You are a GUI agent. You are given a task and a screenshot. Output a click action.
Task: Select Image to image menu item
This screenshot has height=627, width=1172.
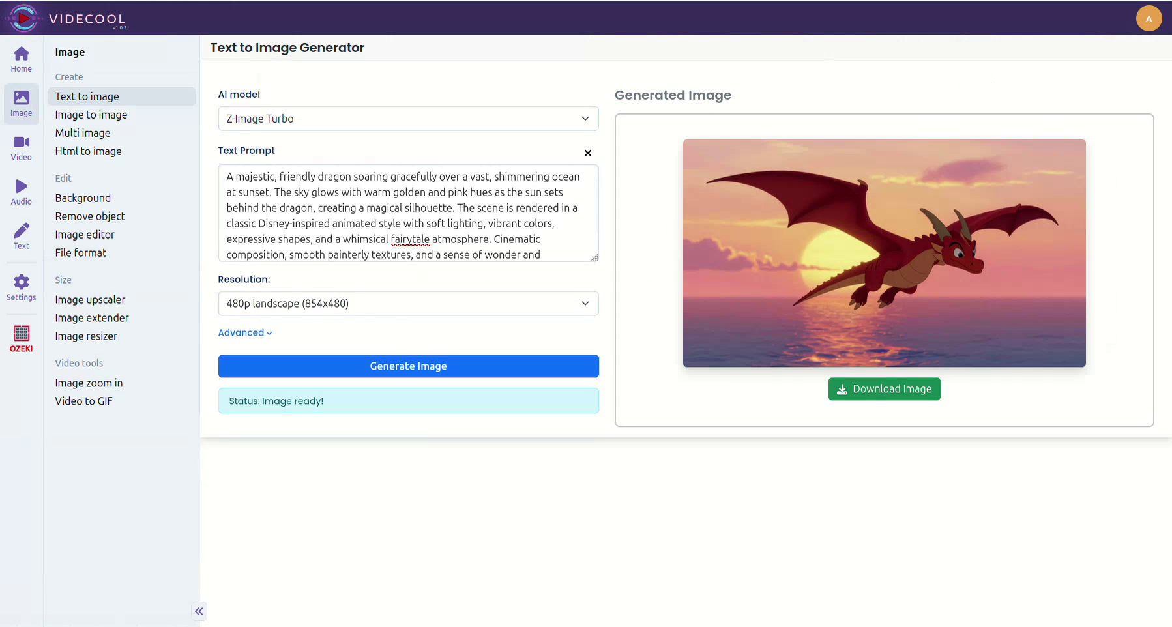91,115
